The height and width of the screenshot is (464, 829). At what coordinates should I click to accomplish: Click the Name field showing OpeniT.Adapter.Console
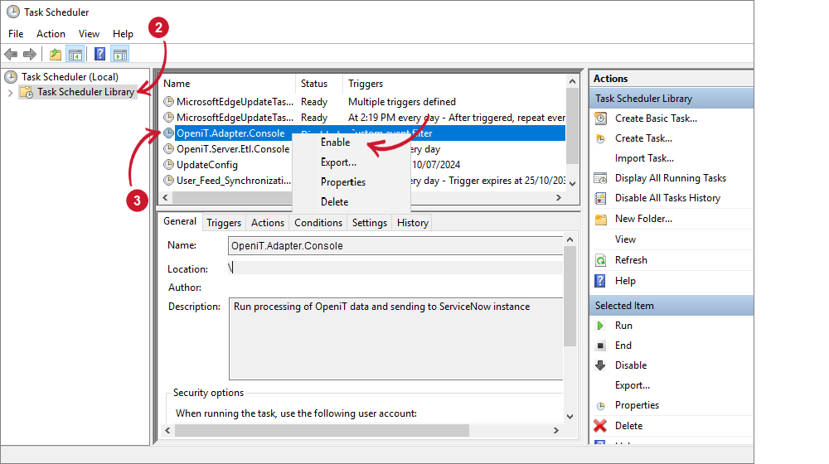pyautogui.click(x=395, y=246)
